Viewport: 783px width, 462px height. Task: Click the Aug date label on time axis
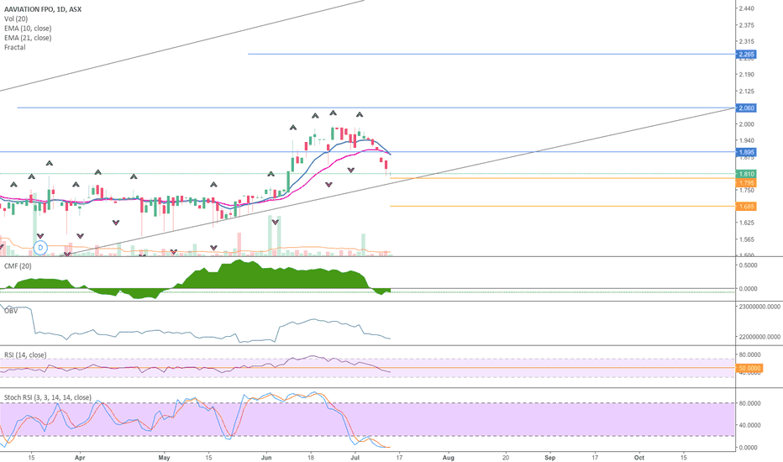[x=449, y=457]
